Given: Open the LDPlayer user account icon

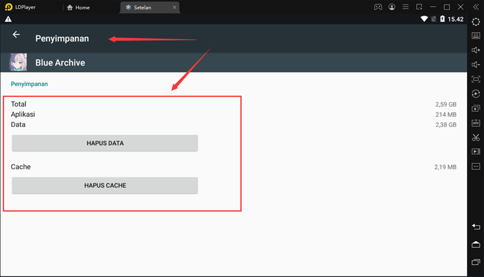Looking at the screenshot, I should click(x=391, y=7).
